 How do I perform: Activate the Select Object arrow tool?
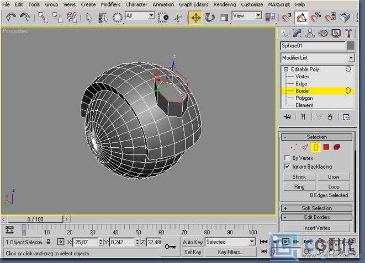click(x=89, y=18)
